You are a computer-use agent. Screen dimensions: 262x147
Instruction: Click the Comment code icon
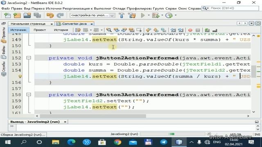[207, 30]
